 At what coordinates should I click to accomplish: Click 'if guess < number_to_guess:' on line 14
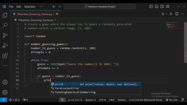[x=59, y=76]
